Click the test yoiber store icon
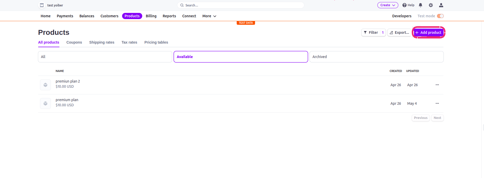The height and width of the screenshot is (178, 484). point(42,5)
